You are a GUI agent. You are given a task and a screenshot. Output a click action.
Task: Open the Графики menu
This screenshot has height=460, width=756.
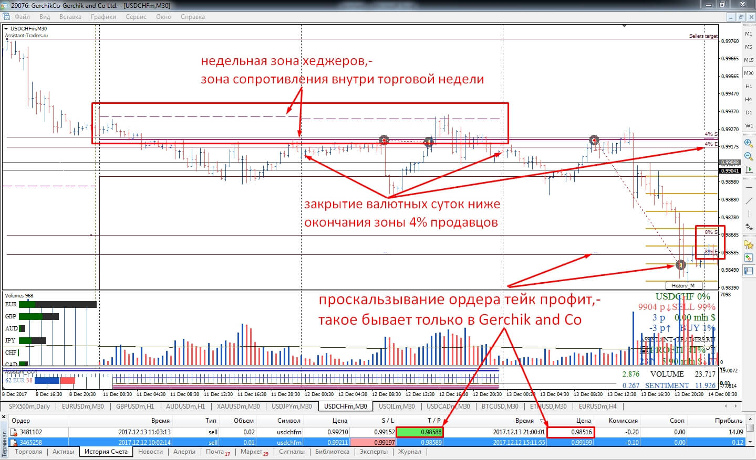coord(103,17)
